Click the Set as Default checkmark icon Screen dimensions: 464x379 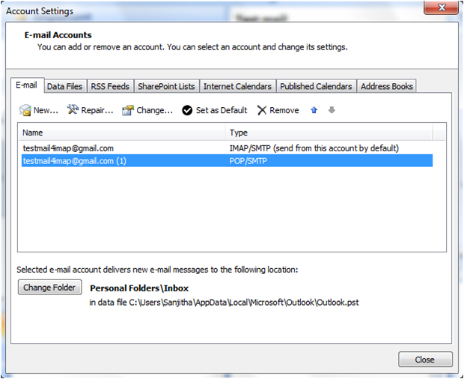click(x=187, y=110)
